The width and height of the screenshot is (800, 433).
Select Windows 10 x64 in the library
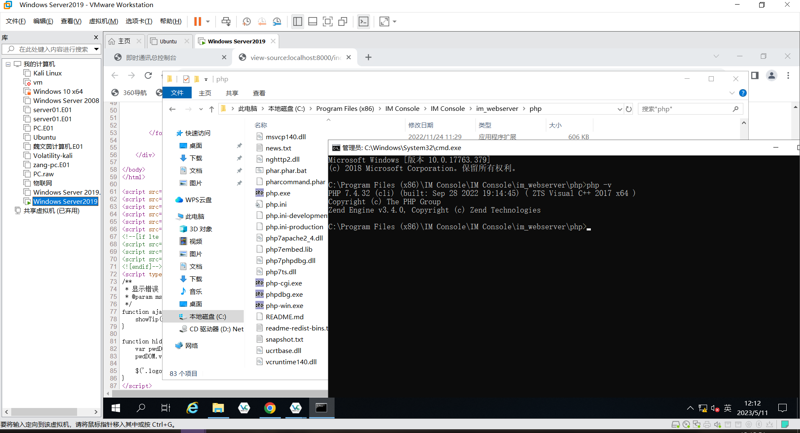[x=58, y=92]
